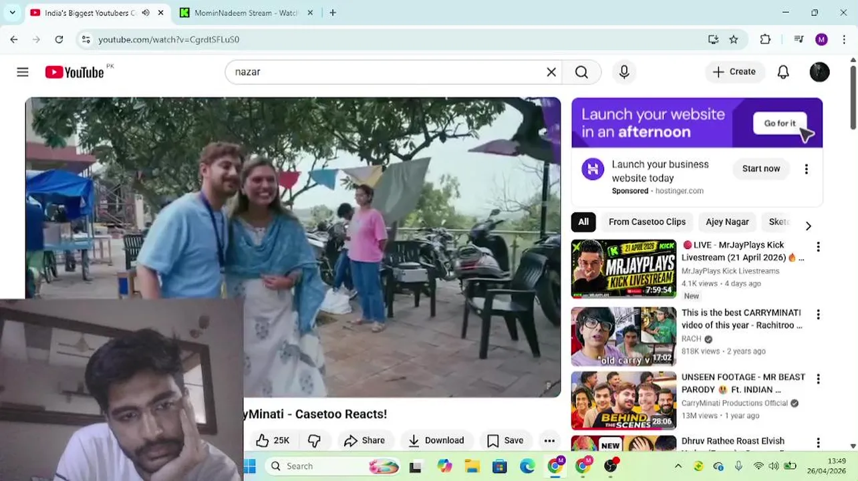This screenshot has width=858, height=481.
Task: Bookmark this page with star
Action: tap(734, 39)
